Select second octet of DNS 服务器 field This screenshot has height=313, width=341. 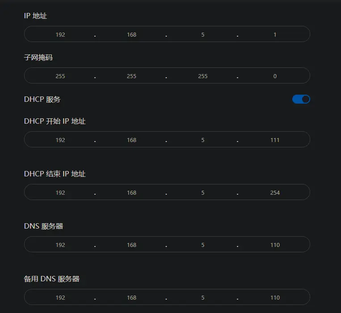coord(131,245)
